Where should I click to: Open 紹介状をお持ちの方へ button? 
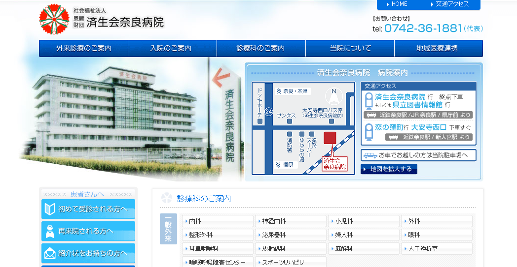click(88, 253)
